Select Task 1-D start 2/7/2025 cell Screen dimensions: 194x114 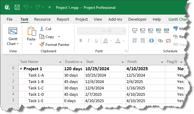(x=105, y=94)
